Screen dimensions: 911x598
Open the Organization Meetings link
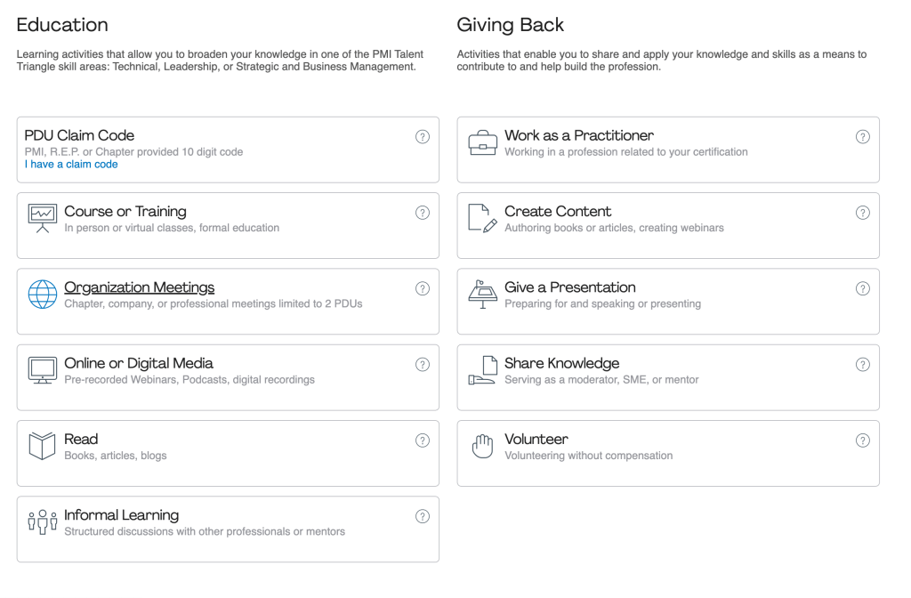coord(139,287)
